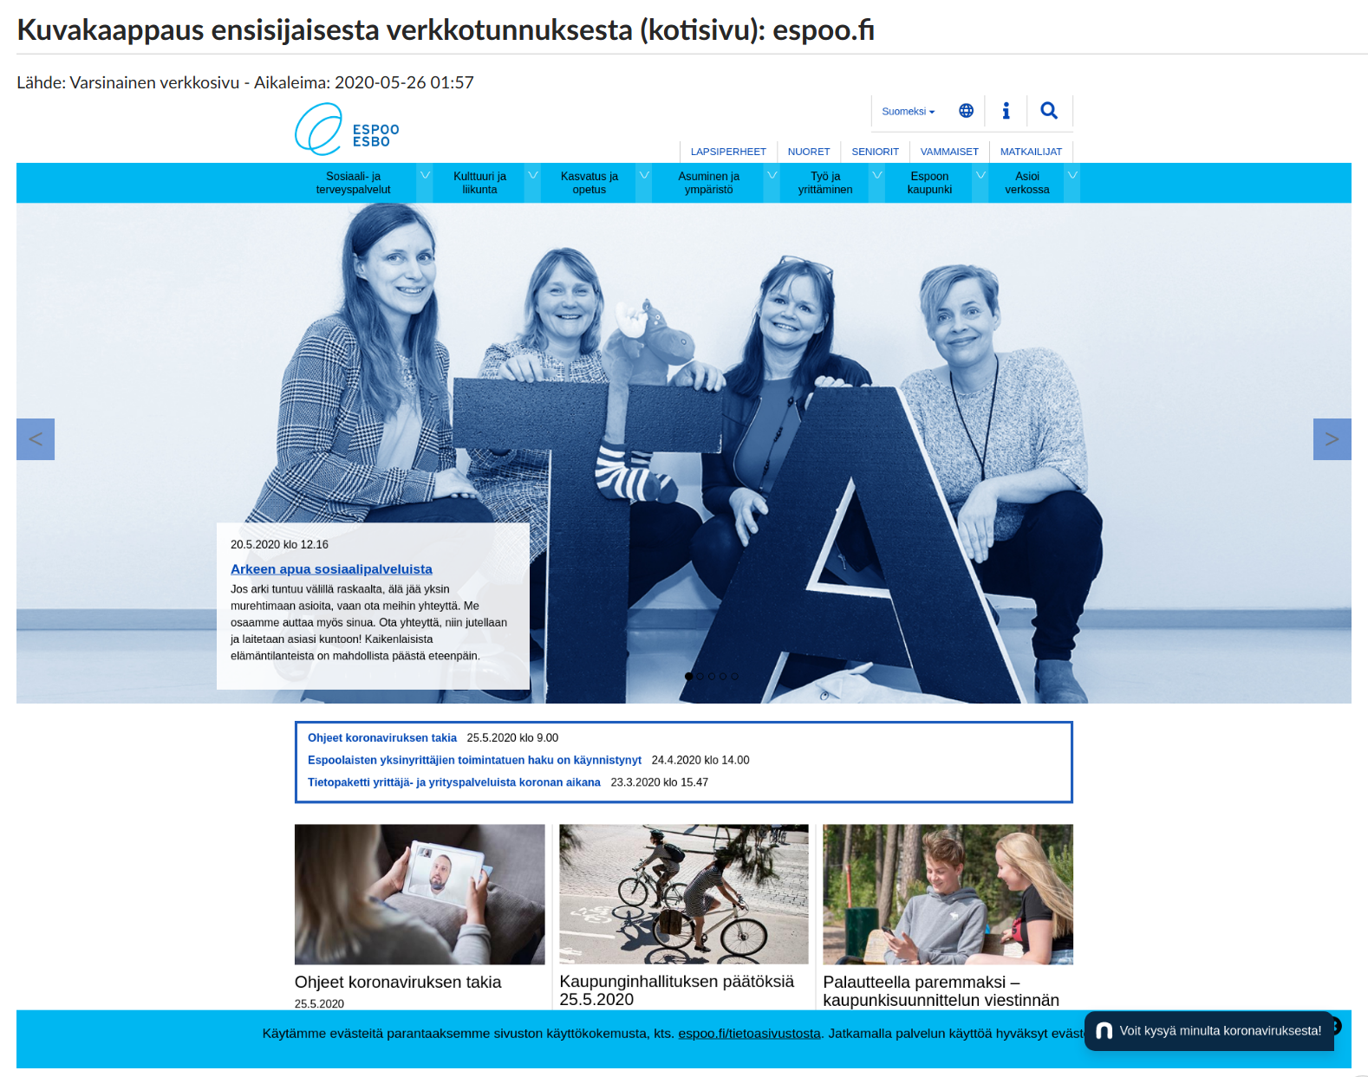Open Kulttuuri ja liikunta menu item

[479, 183]
